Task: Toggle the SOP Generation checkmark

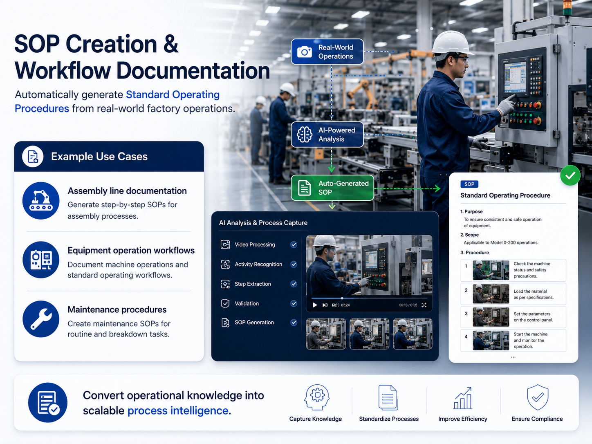Action: (294, 323)
